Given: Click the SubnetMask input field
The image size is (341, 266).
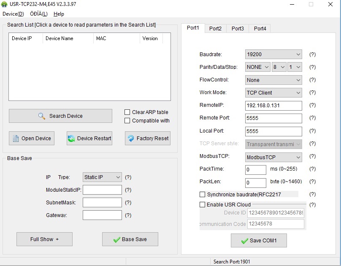Looking at the screenshot, I should point(102,203).
